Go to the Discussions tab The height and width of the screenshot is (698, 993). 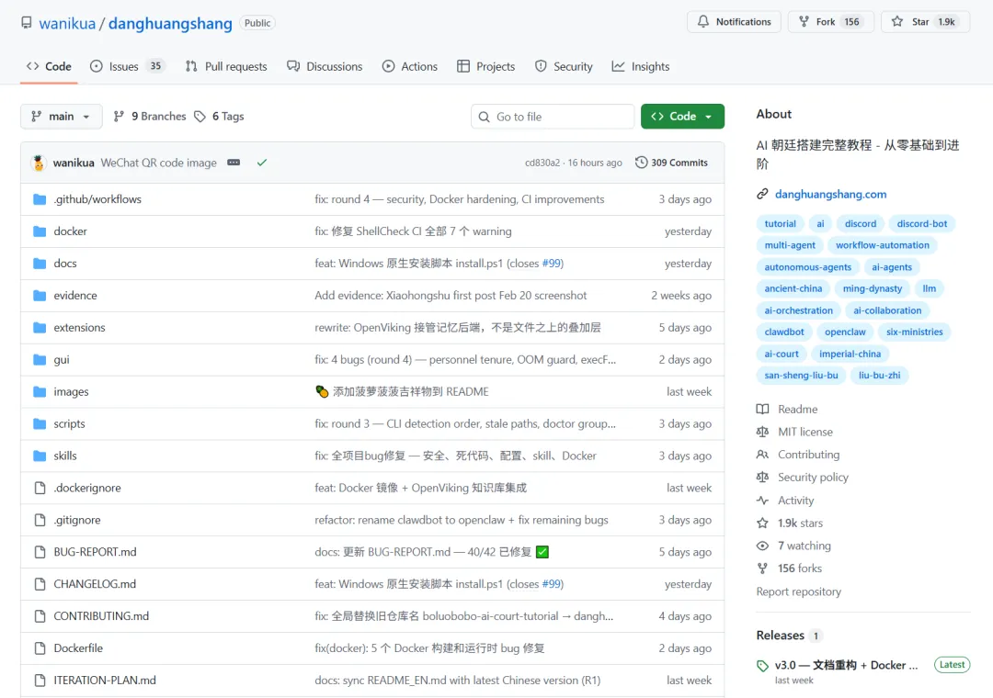click(325, 66)
